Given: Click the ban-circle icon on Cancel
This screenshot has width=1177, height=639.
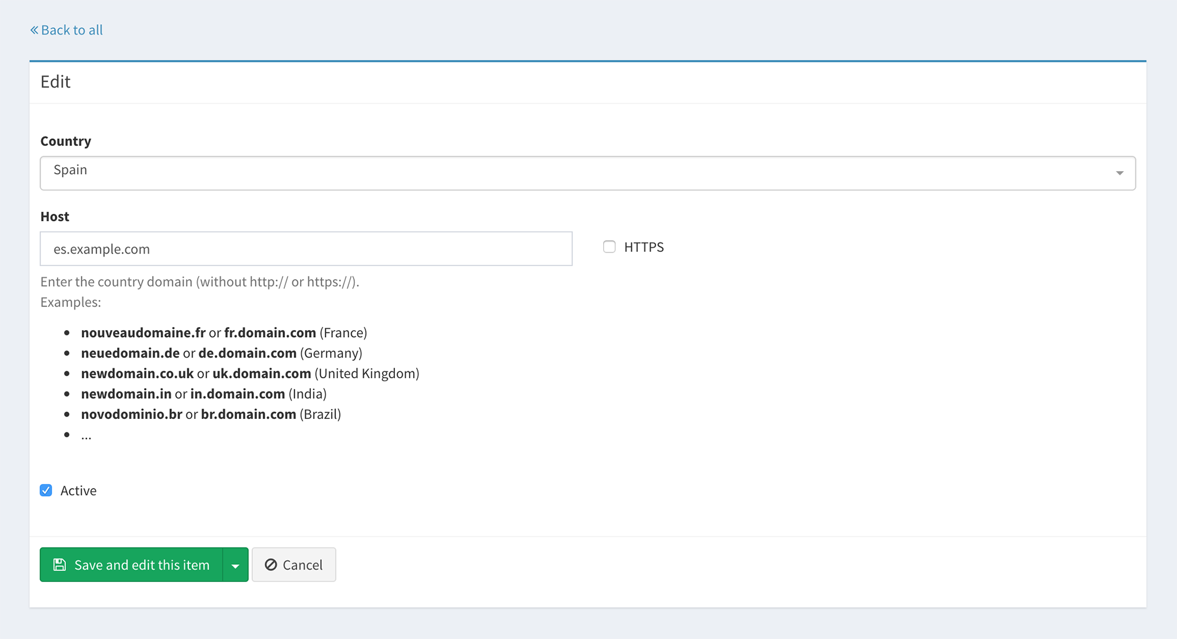Looking at the screenshot, I should pos(271,565).
